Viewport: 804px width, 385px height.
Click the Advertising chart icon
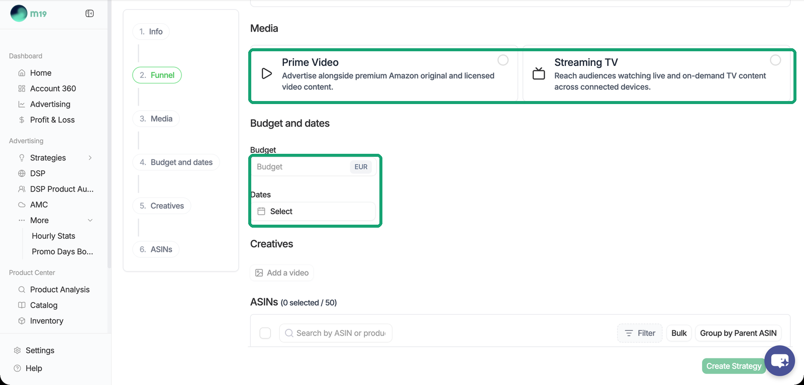(22, 104)
